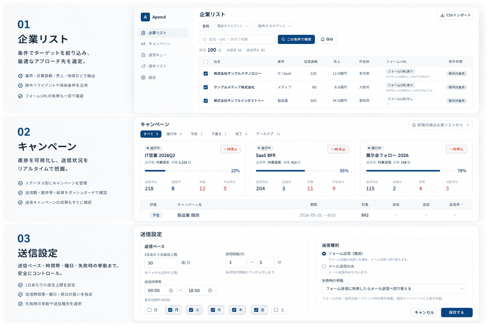Toggle the 火 (Tuesday) checkbox
489x326 pixels.
point(191,310)
